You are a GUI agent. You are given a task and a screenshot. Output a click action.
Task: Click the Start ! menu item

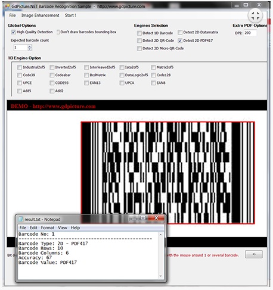[70, 15]
